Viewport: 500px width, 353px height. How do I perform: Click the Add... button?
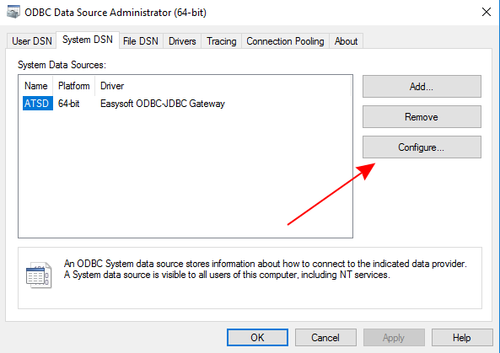pyautogui.click(x=422, y=86)
